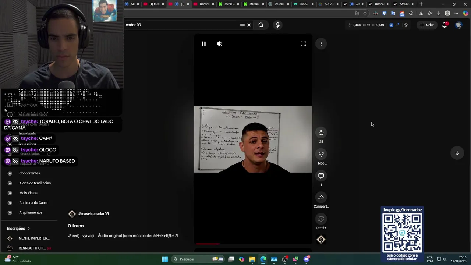Start voice search with microphone
This screenshot has height=265, width=471.
click(x=277, y=25)
